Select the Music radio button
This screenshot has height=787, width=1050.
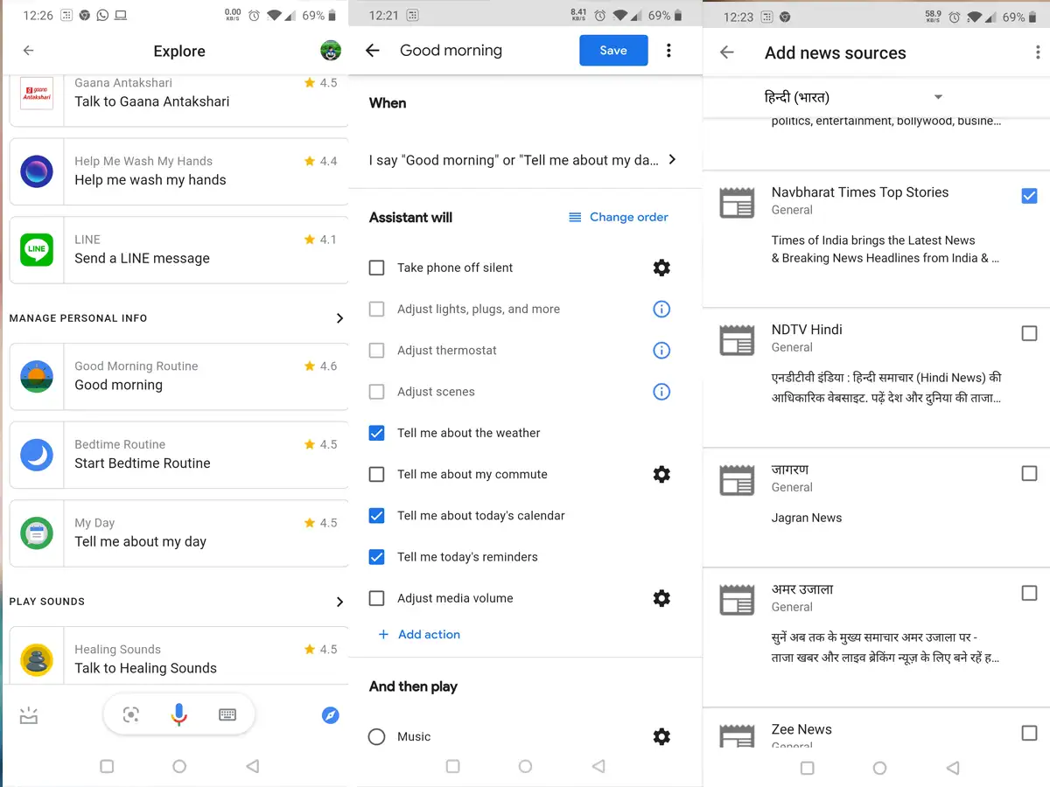pyautogui.click(x=377, y=736)
